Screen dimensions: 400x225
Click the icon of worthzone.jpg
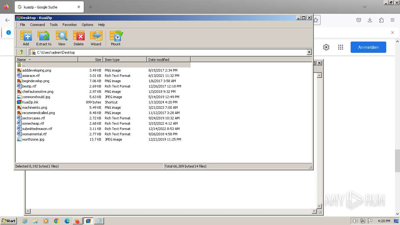[19, 139]
